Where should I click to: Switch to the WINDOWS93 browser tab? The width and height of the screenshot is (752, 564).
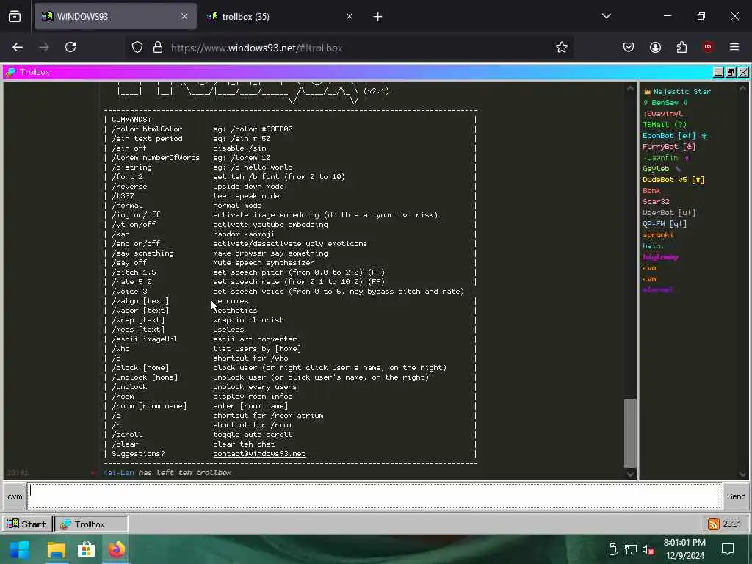click(x=115, y=16)
